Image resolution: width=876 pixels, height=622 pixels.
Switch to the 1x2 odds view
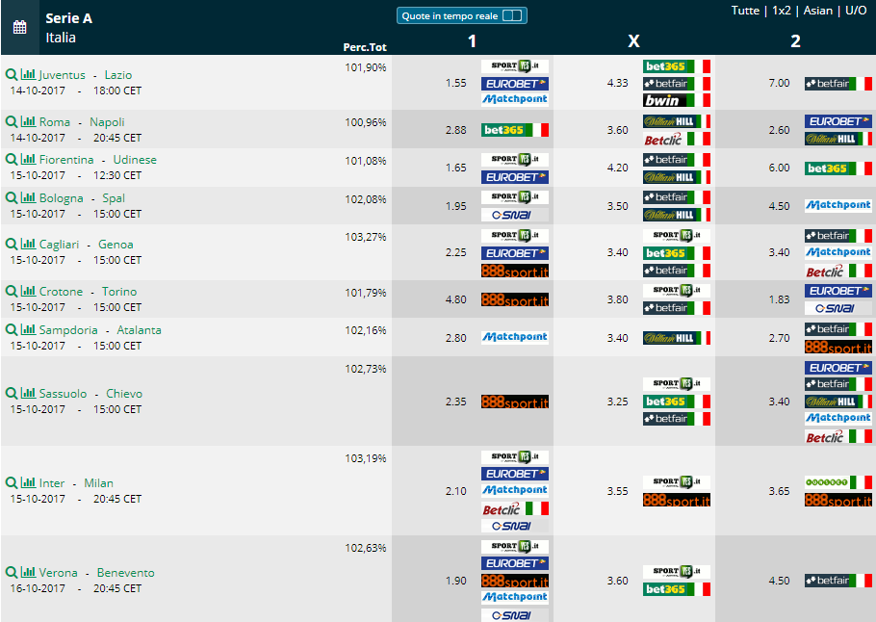coord(781,11)
